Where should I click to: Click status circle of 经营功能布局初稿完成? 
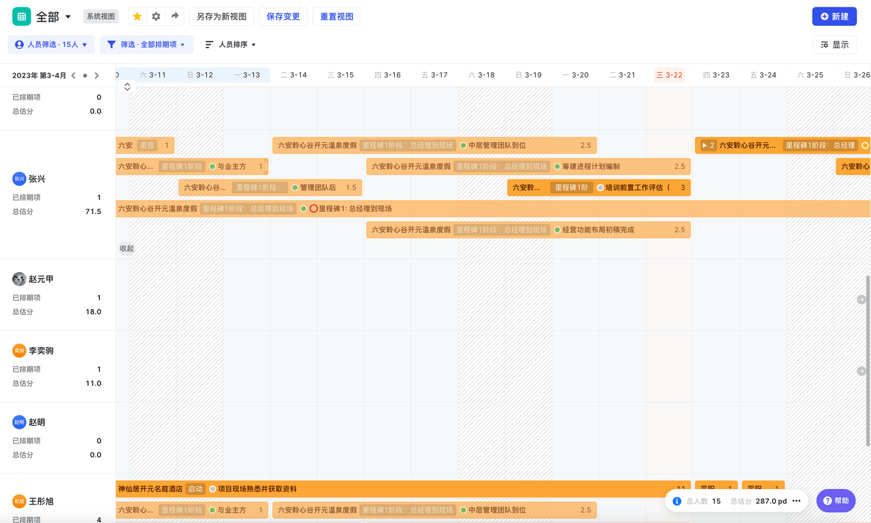point(557,230)
